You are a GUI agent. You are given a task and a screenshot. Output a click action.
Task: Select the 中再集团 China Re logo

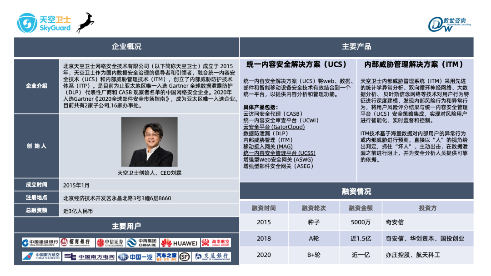[142, 242]
